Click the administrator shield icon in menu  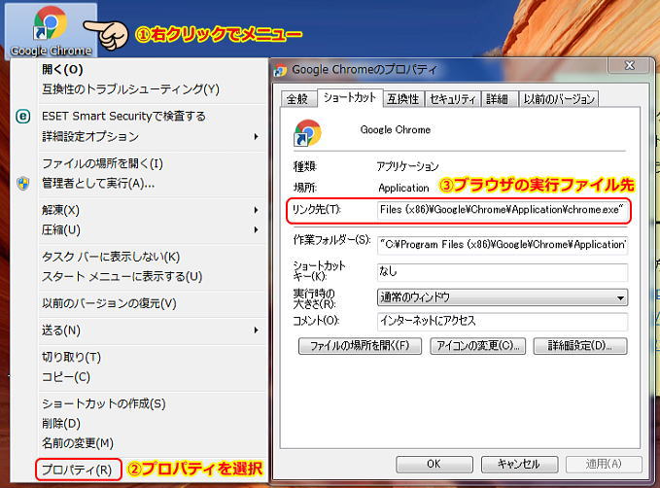(23, 183)
